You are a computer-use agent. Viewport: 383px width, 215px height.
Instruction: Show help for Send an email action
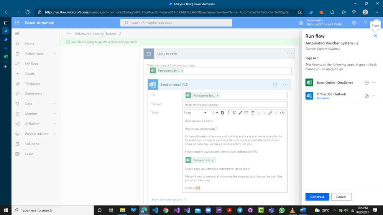(x=275, y=85)
